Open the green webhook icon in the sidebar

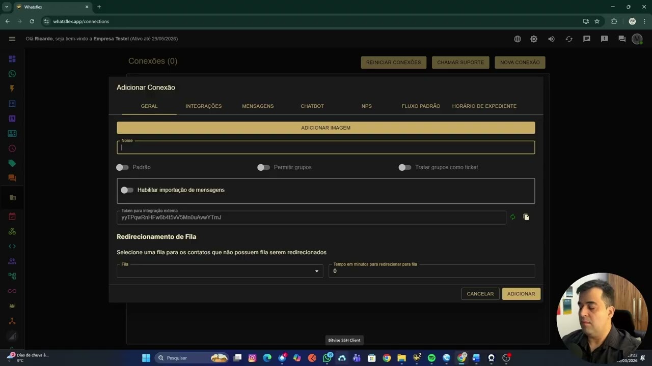pyautogui.click(x=12, y=231)
